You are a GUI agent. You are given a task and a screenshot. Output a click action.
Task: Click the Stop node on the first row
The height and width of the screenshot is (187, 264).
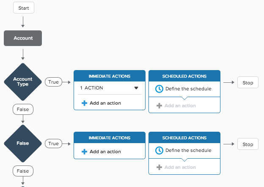(x=248, y=82)
